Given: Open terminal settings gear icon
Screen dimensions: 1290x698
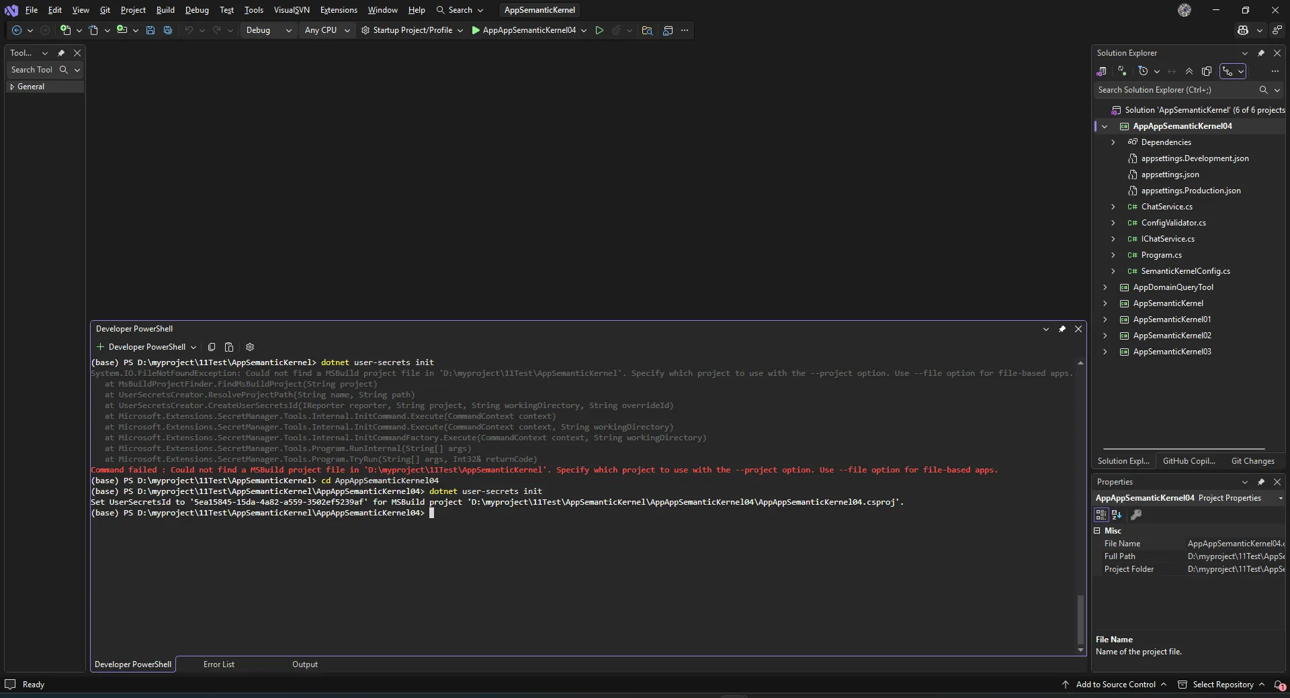Looking at the screenshot, I should (250, 347).
